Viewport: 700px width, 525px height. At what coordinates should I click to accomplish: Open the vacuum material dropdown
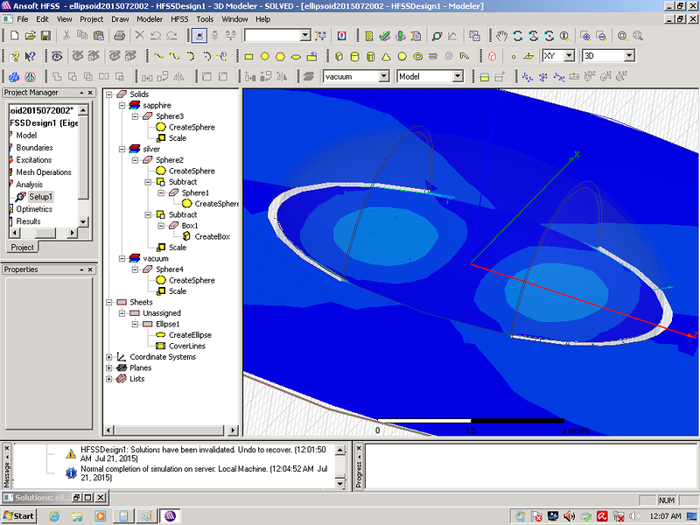tap(383, 76)
